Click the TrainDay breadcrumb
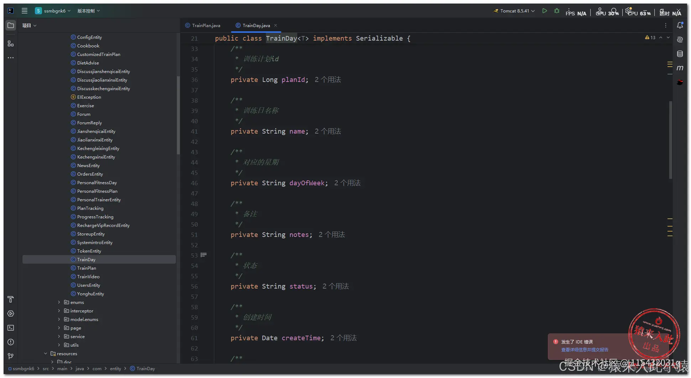691x378 pixels. point(142,368)
